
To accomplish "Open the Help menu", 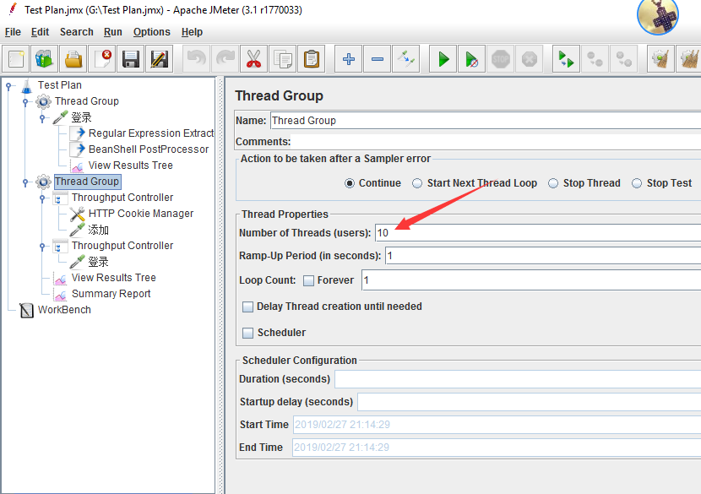I will coord(192,32).
